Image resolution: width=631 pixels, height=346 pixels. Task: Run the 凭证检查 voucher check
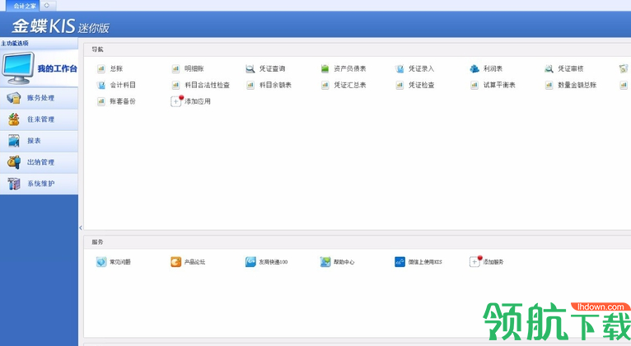click(414, 85)
